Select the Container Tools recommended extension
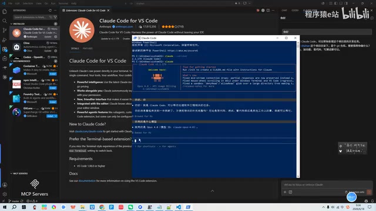Screen dimensions: 376x211 [35, 70]
